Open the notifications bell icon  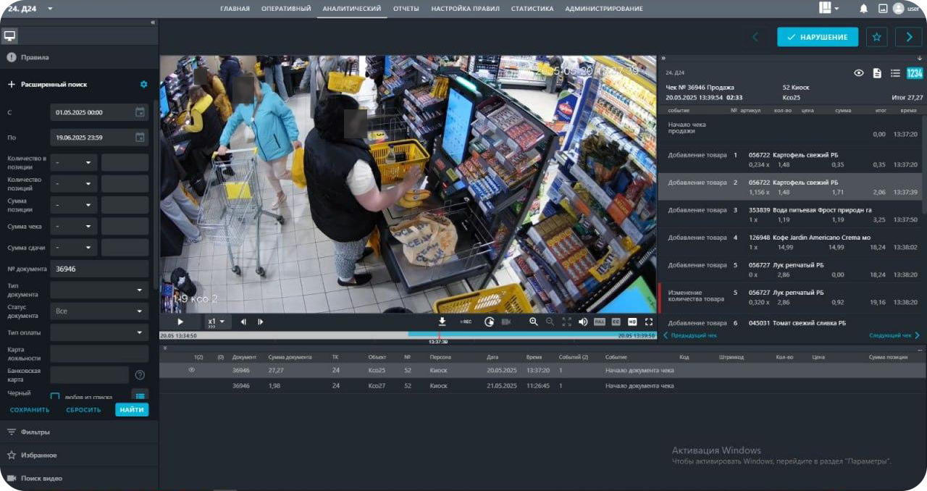click(863, 9)
